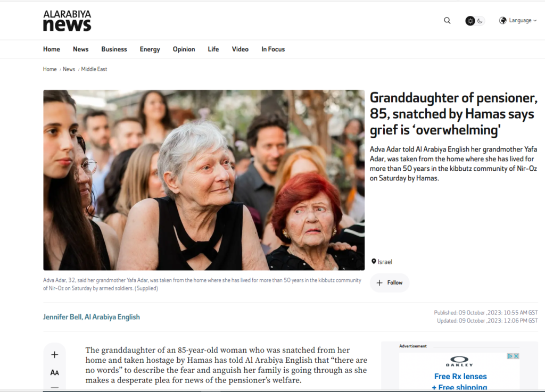The image size is (545, 392).
Task: Increase font size with plus icon
Action: pos(55,354)
